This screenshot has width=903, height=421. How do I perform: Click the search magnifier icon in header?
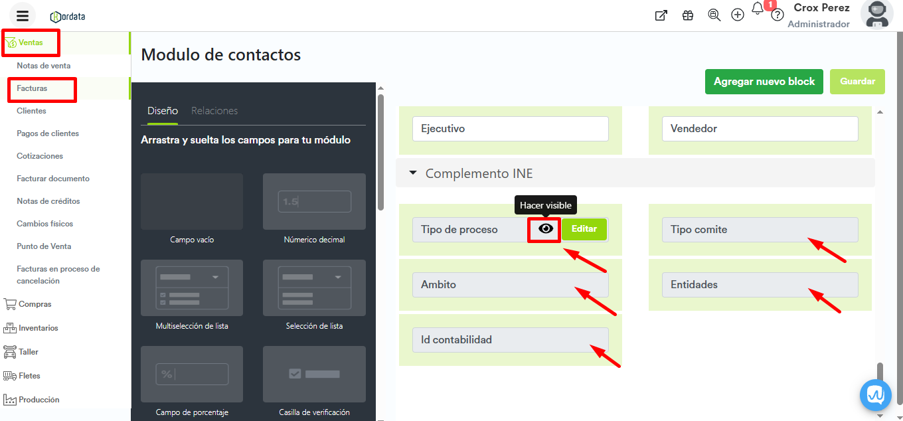[714, 15]
